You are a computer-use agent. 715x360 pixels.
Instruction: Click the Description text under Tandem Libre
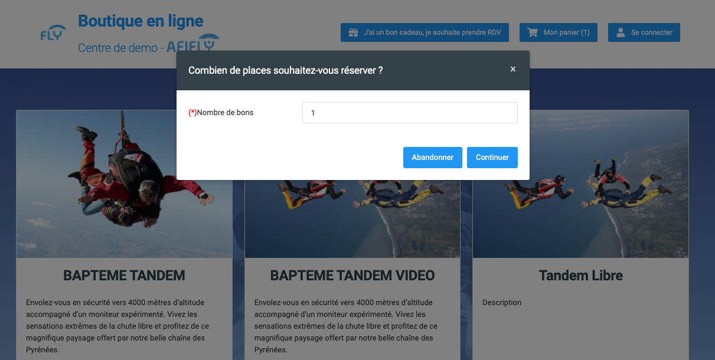[x=502, y=303]
